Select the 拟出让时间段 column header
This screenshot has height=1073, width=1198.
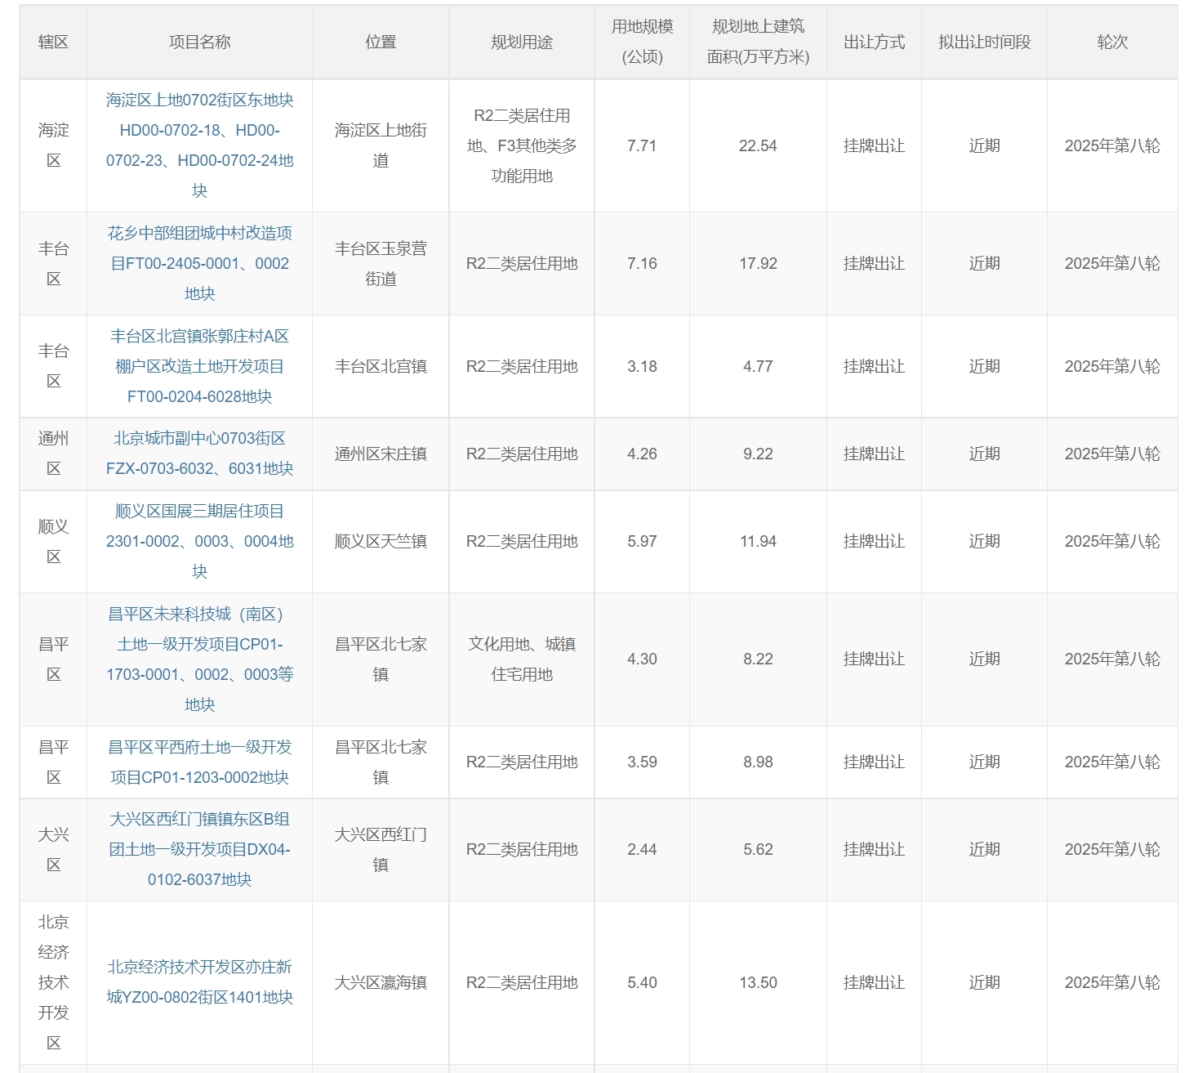984,42
